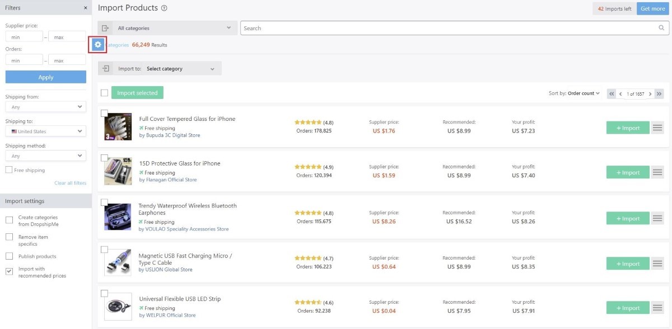
Task: Go to the next results page
Action: coord(650,94)
